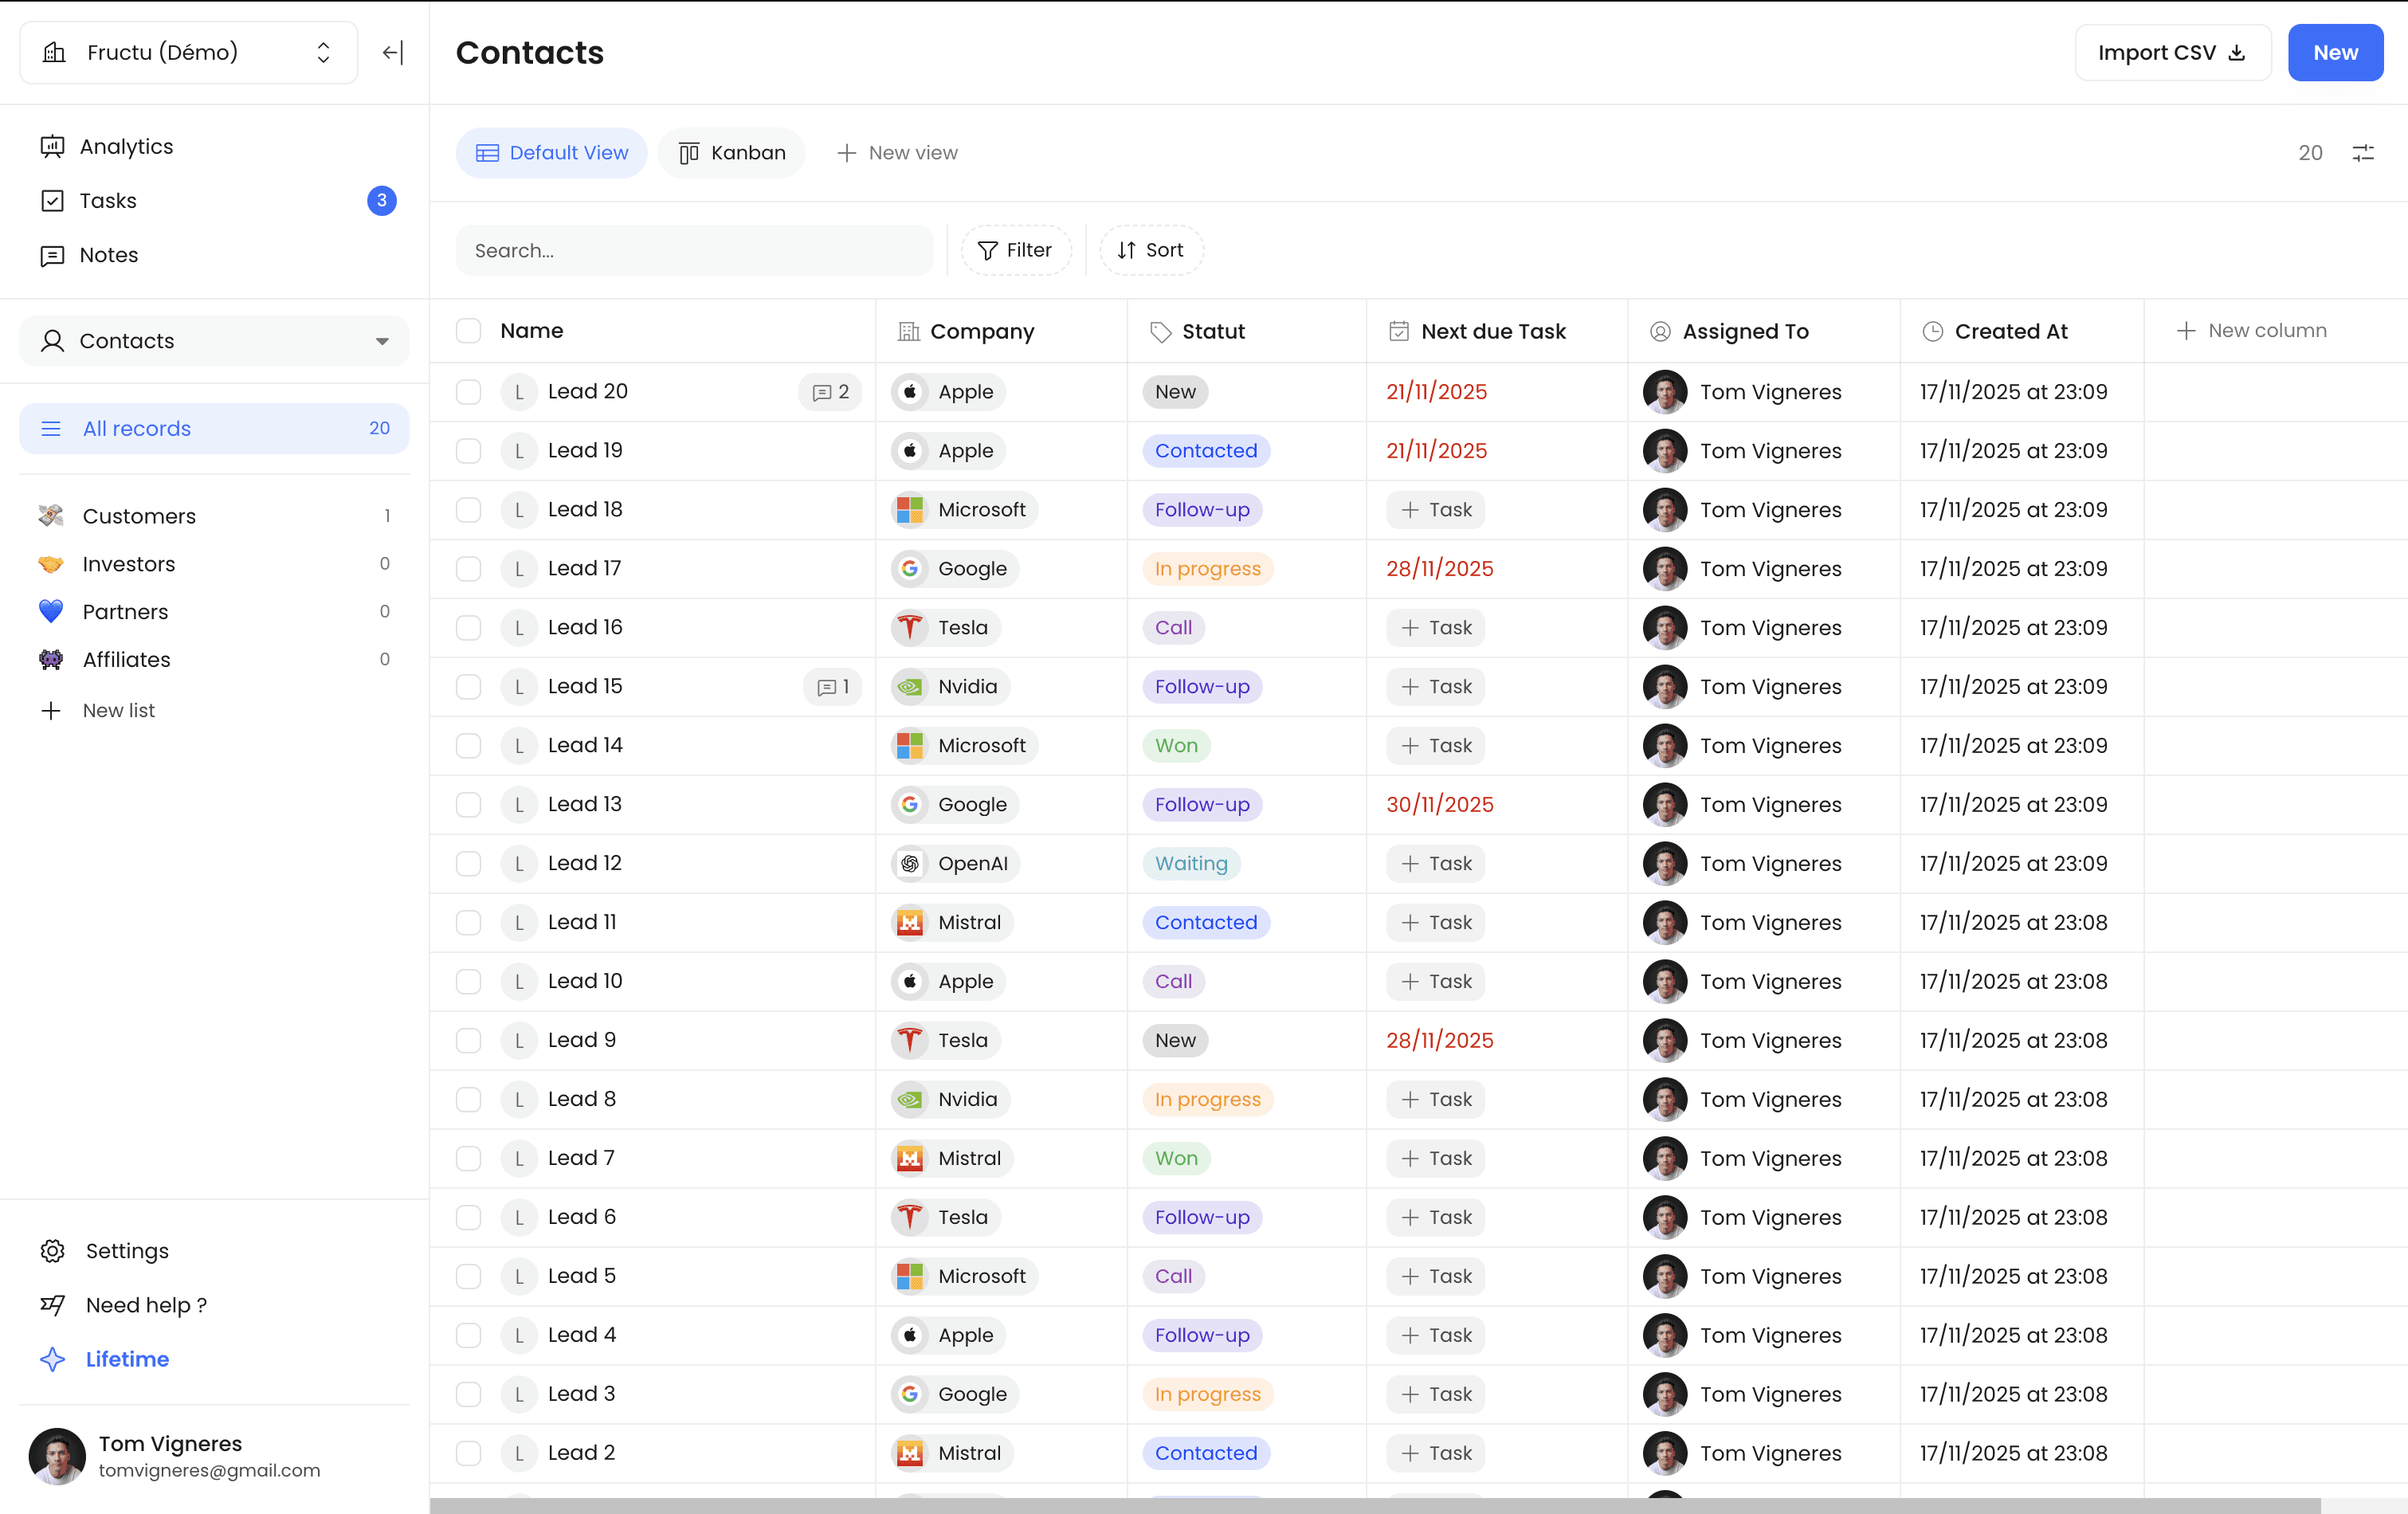2408x1514 pixels.
Task: Open the Fructu (Démo) workspace switcher
Action: (188, 52)
